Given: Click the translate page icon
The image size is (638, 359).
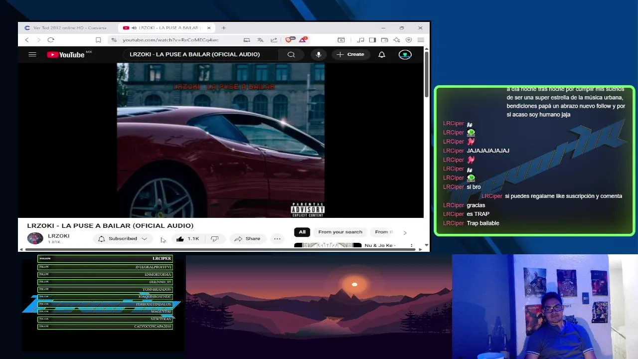Looking at the screenshot, I should [x=260, y=40].
